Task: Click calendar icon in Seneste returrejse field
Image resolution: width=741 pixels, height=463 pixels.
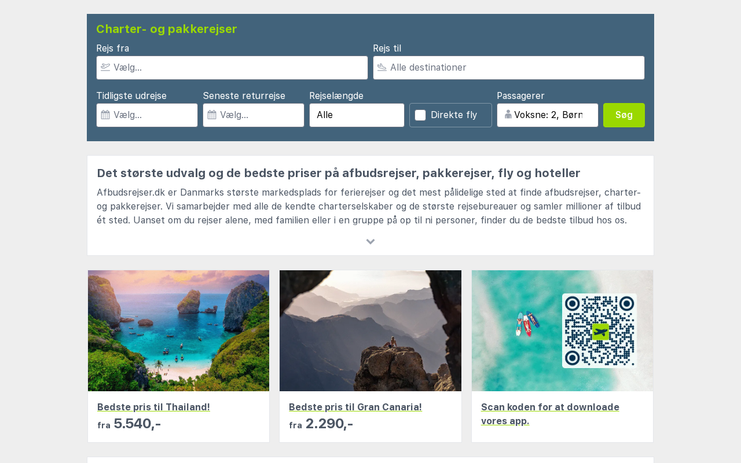Action: pyautogui.click(x=212, y=115)
